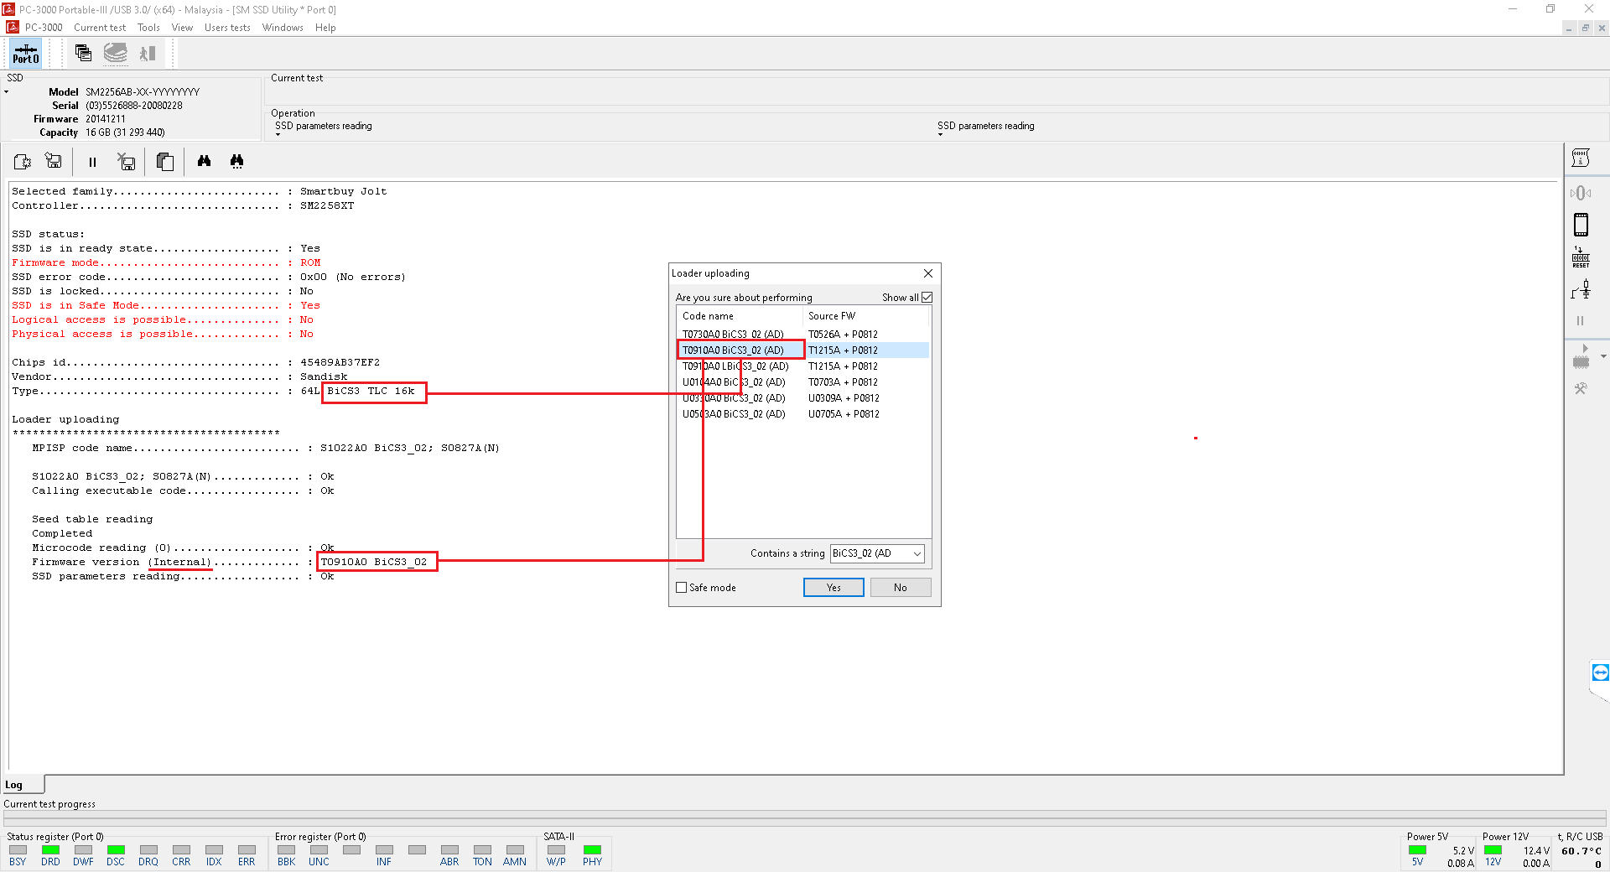Open the Users tests menu
The image size is (1610, 872).
[x=227, y=28]
